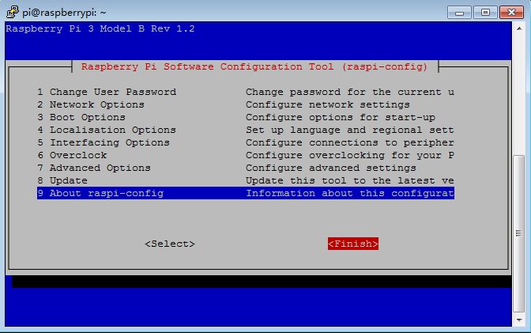Click the <Select> button

(170, 244)
